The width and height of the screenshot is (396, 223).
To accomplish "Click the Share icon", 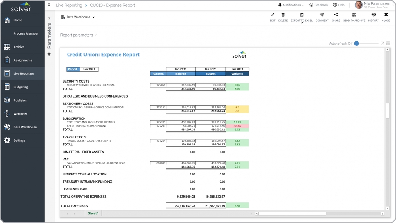I will [336, 15].
